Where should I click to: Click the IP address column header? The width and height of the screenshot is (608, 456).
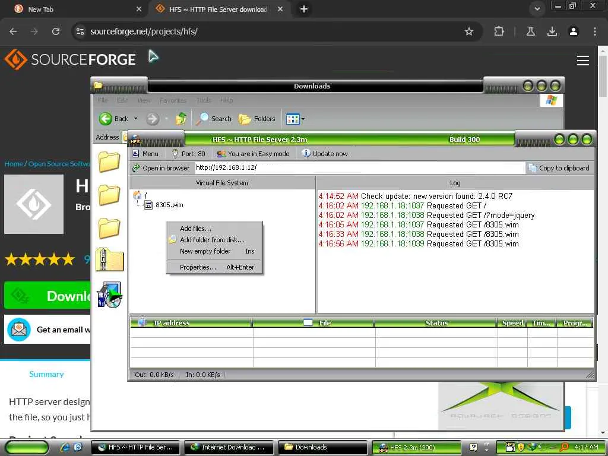[x=191, y=322]
